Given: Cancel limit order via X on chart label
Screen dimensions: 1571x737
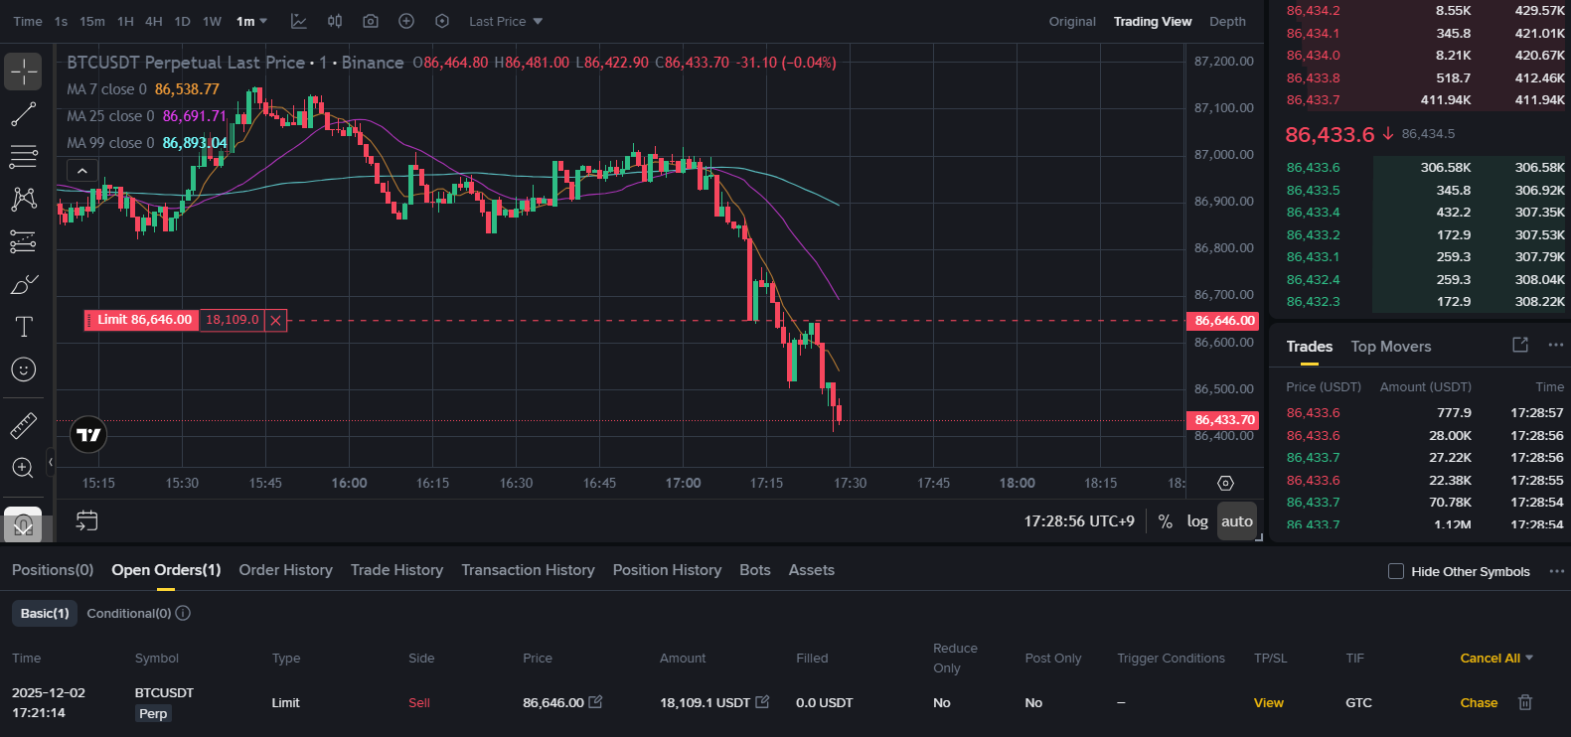Looking at the screenshot, I should [x=276, y=320].
